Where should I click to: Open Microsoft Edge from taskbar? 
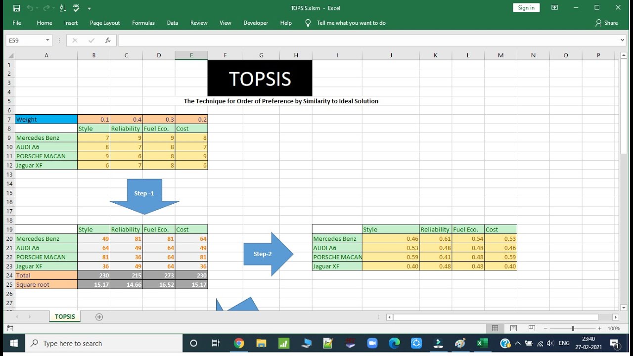tap(394, 343)
